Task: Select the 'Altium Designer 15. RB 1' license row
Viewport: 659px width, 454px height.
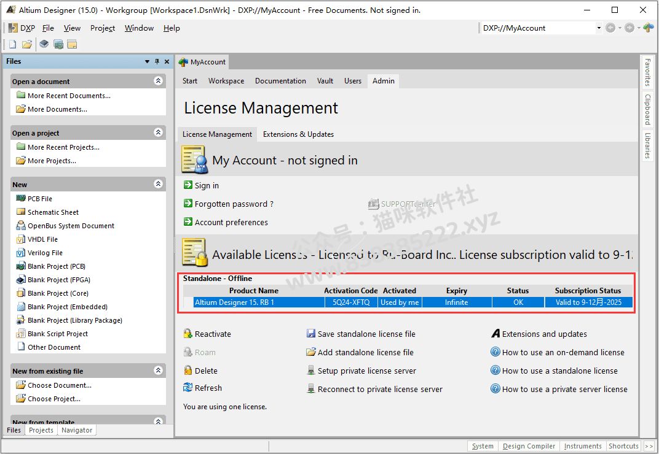Action: (x=408, y=302)
